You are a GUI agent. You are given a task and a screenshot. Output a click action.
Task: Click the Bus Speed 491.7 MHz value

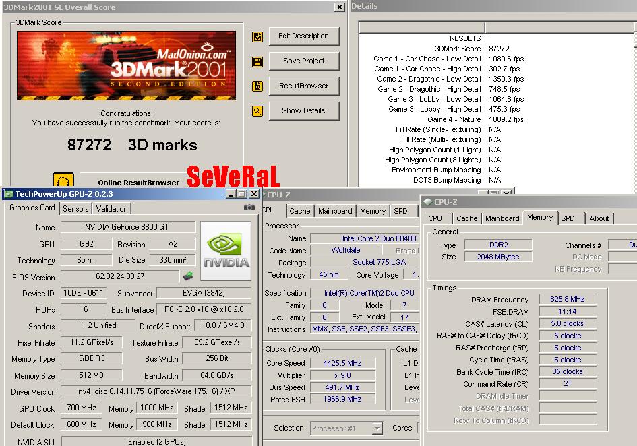pyautogui.click(x=342, y=387)
